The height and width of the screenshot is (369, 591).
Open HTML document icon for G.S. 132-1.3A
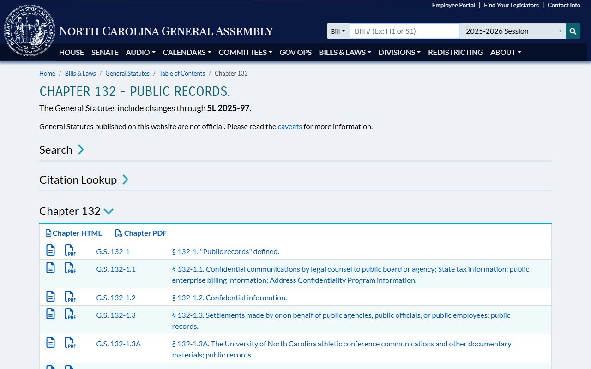pos(50,343)
